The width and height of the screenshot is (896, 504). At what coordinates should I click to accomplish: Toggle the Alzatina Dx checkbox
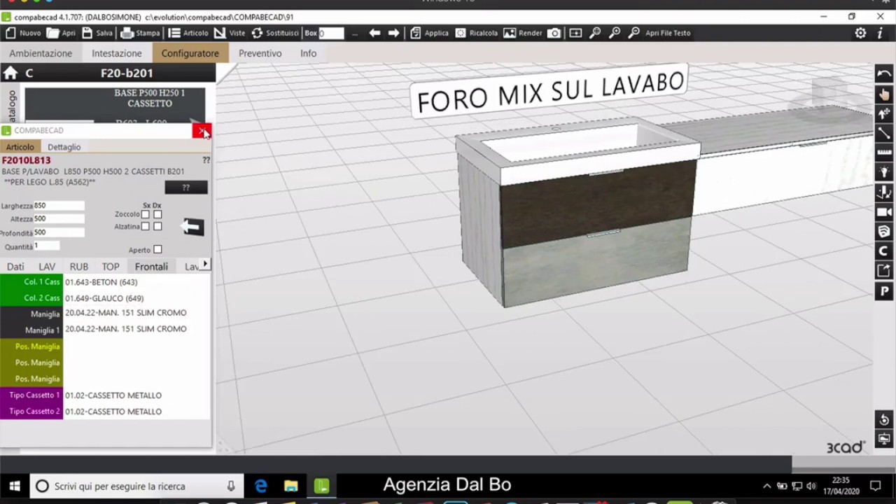pos(157,226)
